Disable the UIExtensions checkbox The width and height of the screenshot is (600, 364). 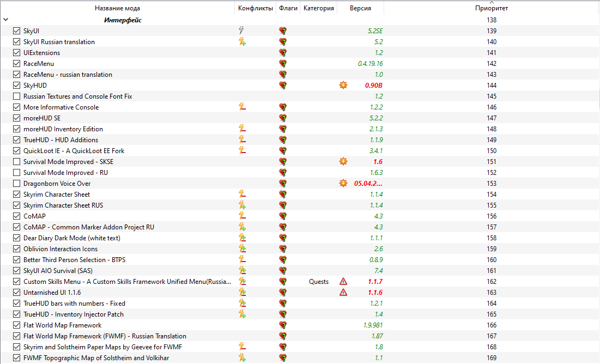tap(16, 52)
